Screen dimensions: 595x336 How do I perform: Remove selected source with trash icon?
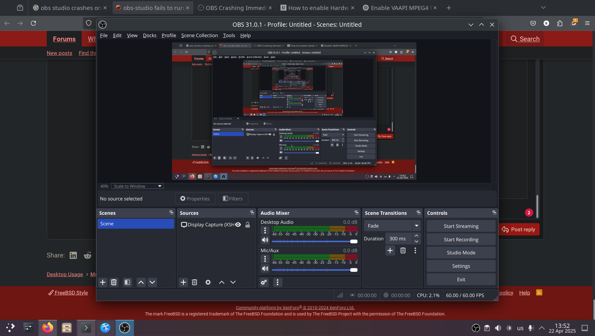pyautogui.click(x=194, y=282)
